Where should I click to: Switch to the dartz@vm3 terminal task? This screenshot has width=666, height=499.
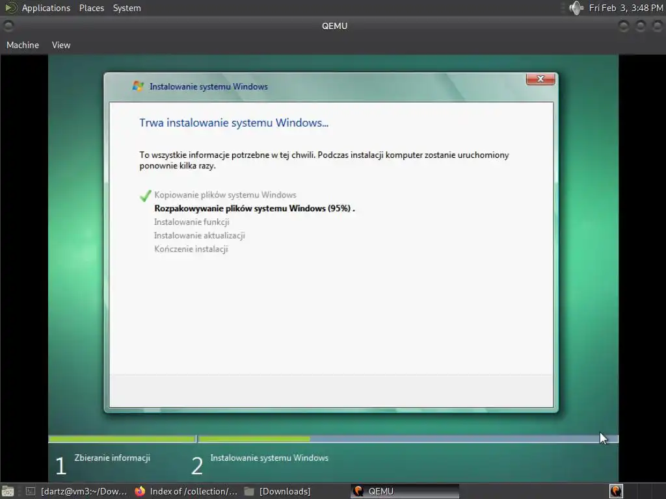pos(76,491)
